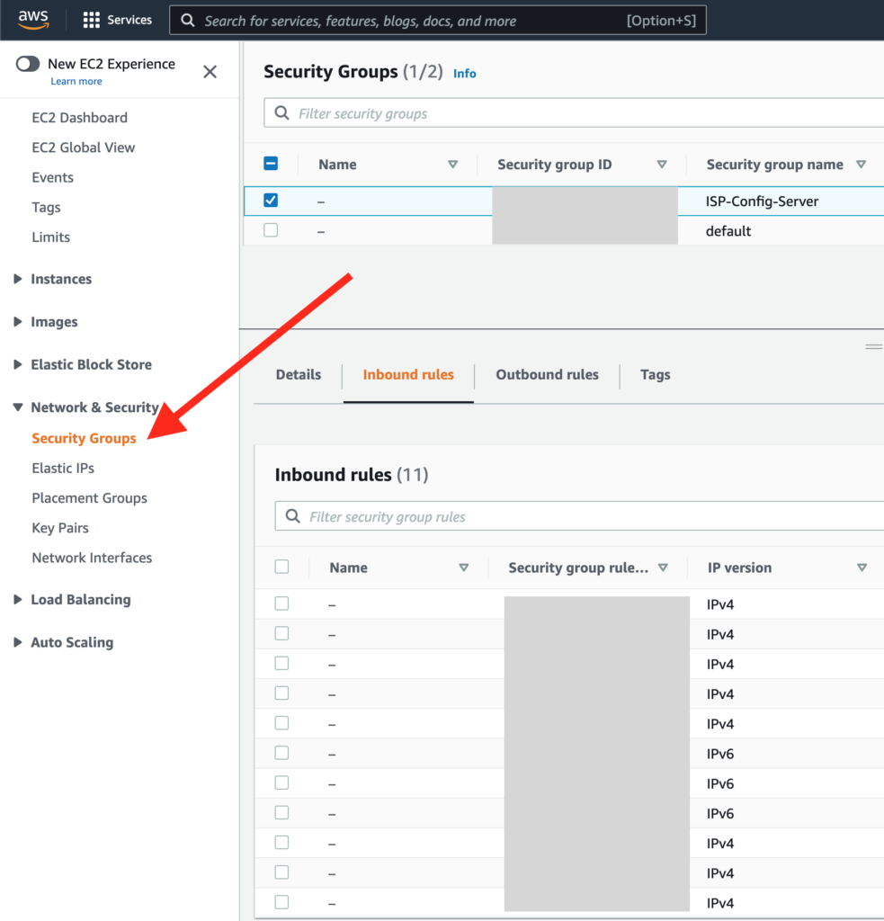This screenshot has height=921, width=884.
Task: Click the magnifier icon in the top search bar
Action: tap(187, 21)
